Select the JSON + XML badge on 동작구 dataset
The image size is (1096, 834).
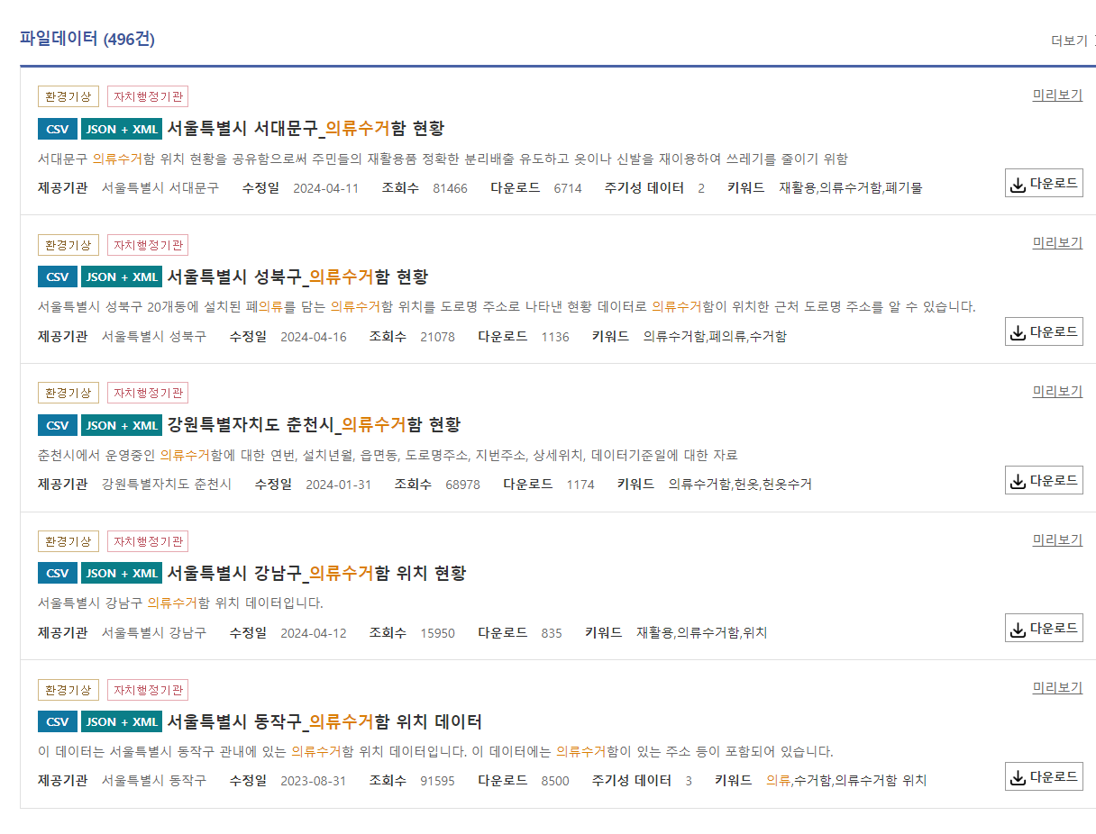(x=120, y=721)
